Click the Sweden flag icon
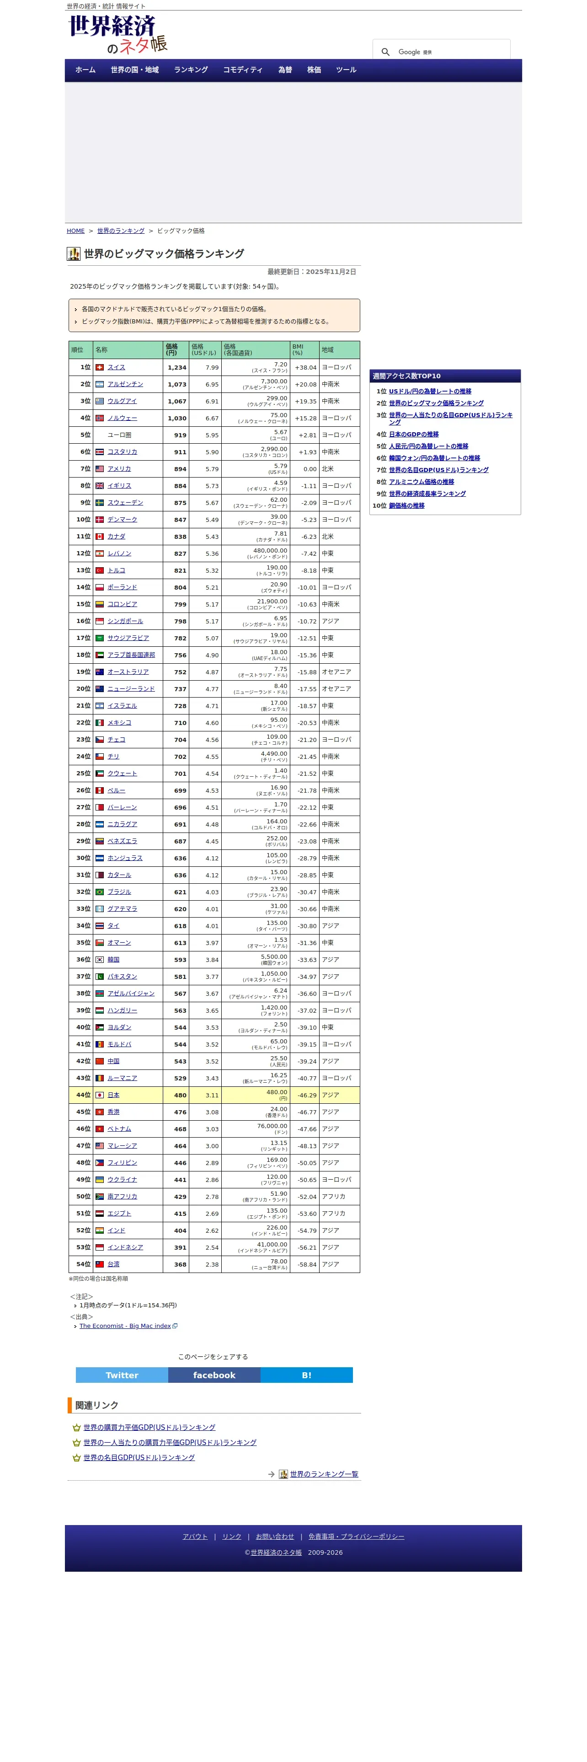Screen dimensions: 587x1762 [x=100, y=503]
